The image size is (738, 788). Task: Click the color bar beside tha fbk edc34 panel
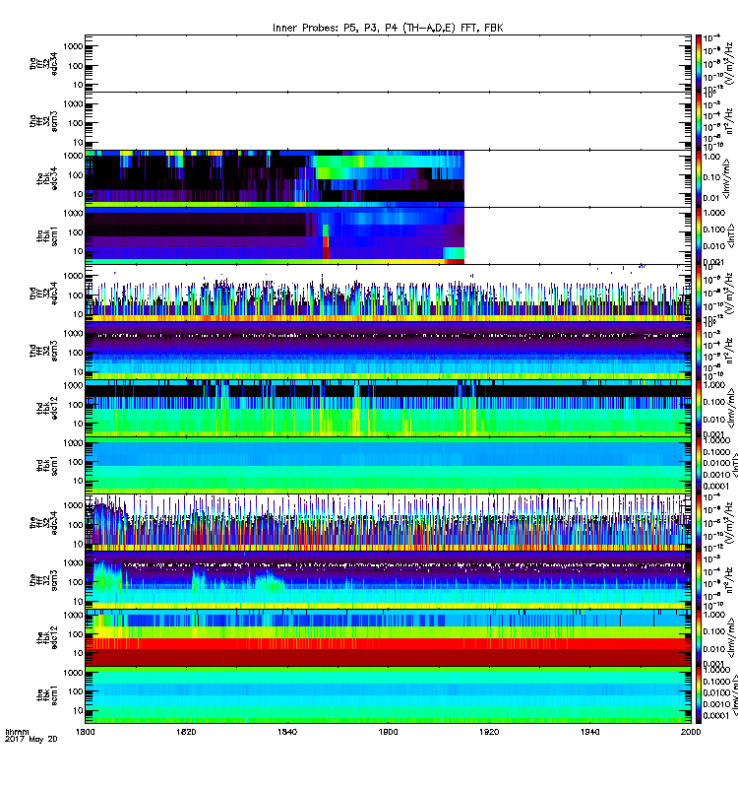pos(698,178)
